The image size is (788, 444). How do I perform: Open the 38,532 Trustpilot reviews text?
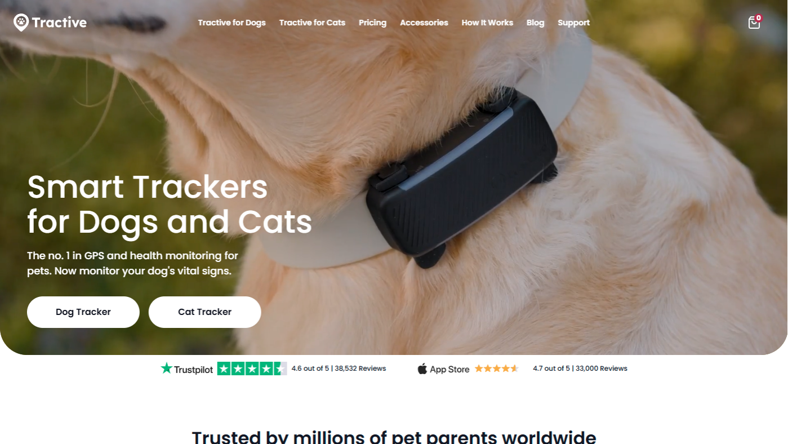point(360,368)
